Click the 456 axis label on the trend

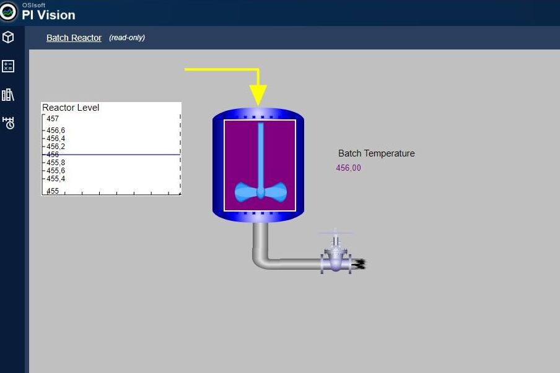[x=52, y=155]
